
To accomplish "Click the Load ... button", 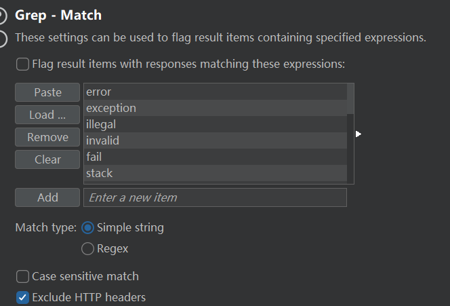I will (x=47, y=115).
